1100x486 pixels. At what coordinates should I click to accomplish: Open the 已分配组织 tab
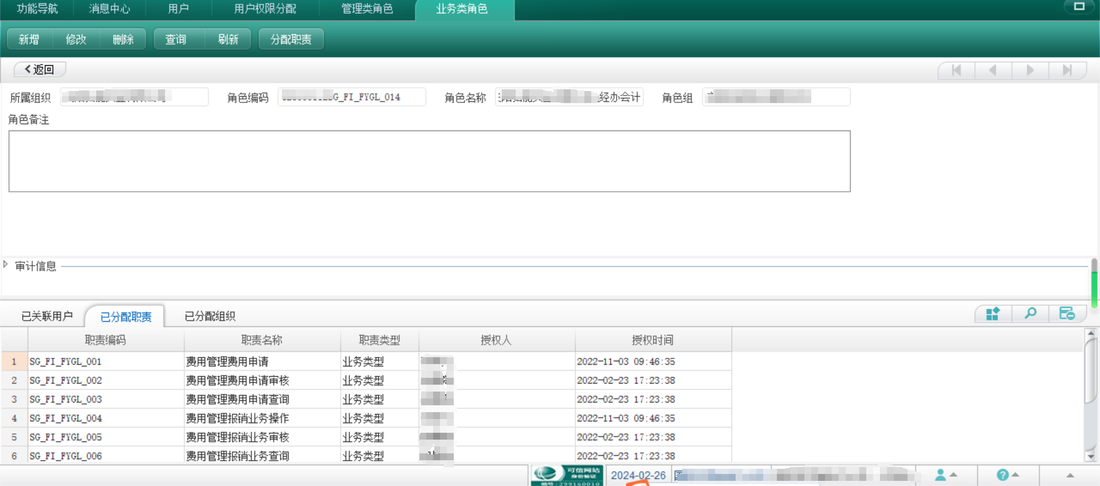(210, 316)
